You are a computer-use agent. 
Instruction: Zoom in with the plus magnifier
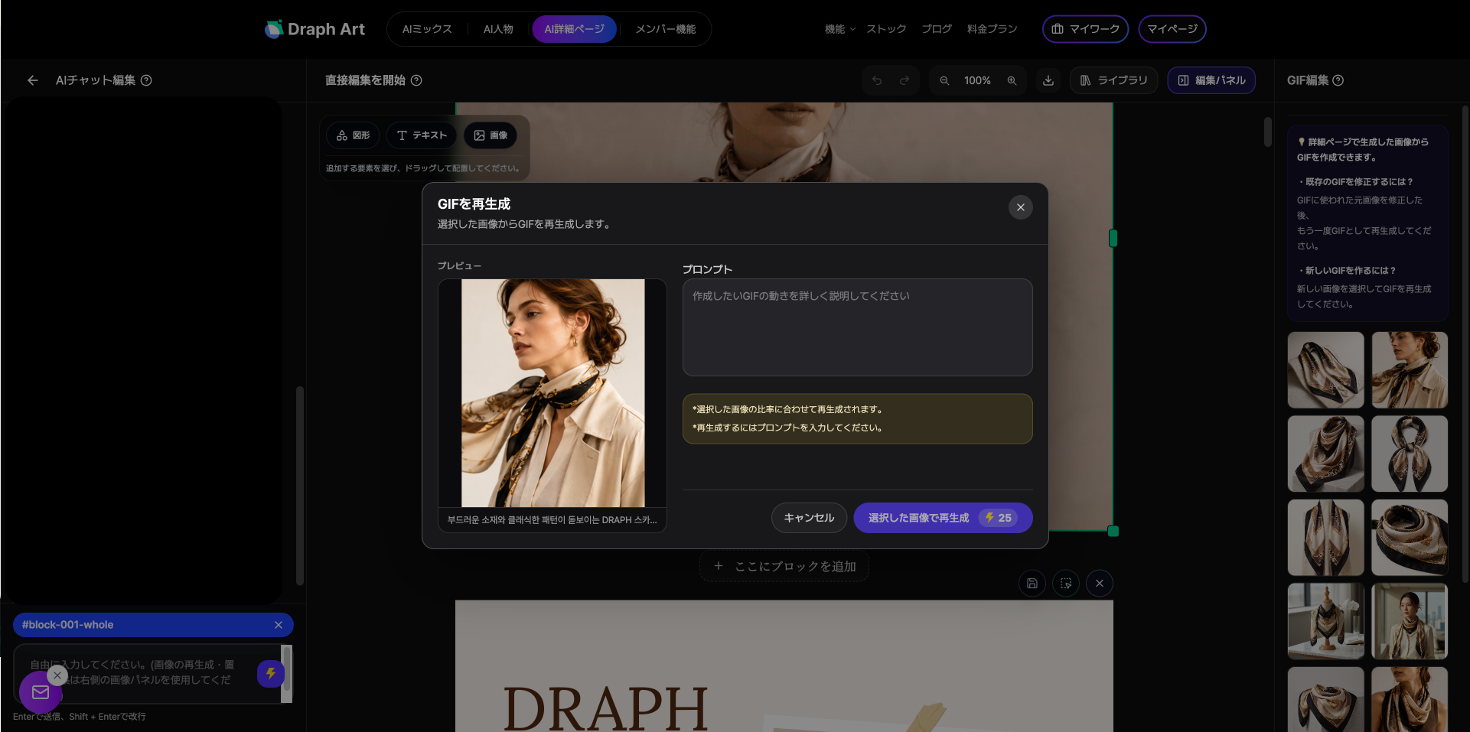[1012, 80]
